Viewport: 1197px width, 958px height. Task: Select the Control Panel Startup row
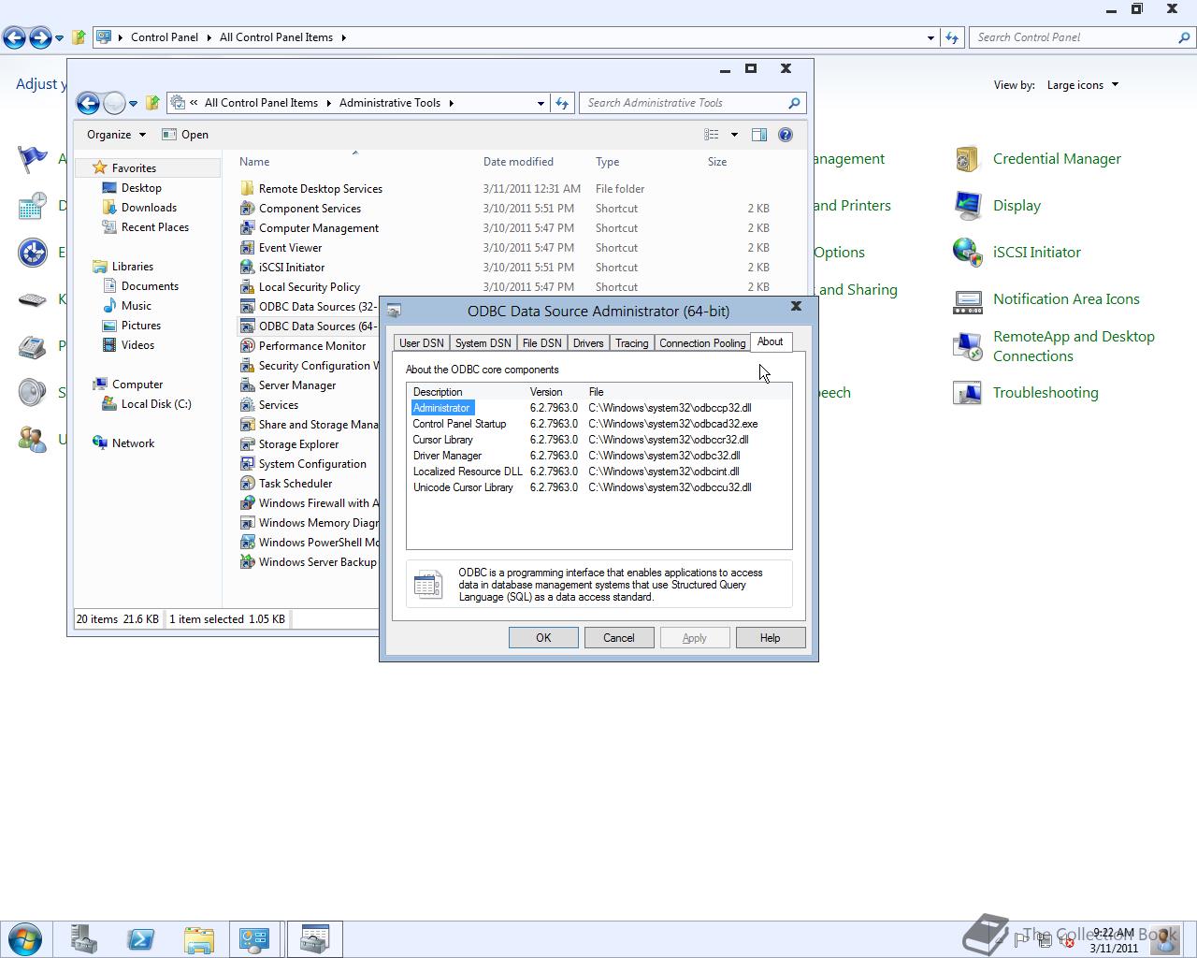[x=598, y=424]
